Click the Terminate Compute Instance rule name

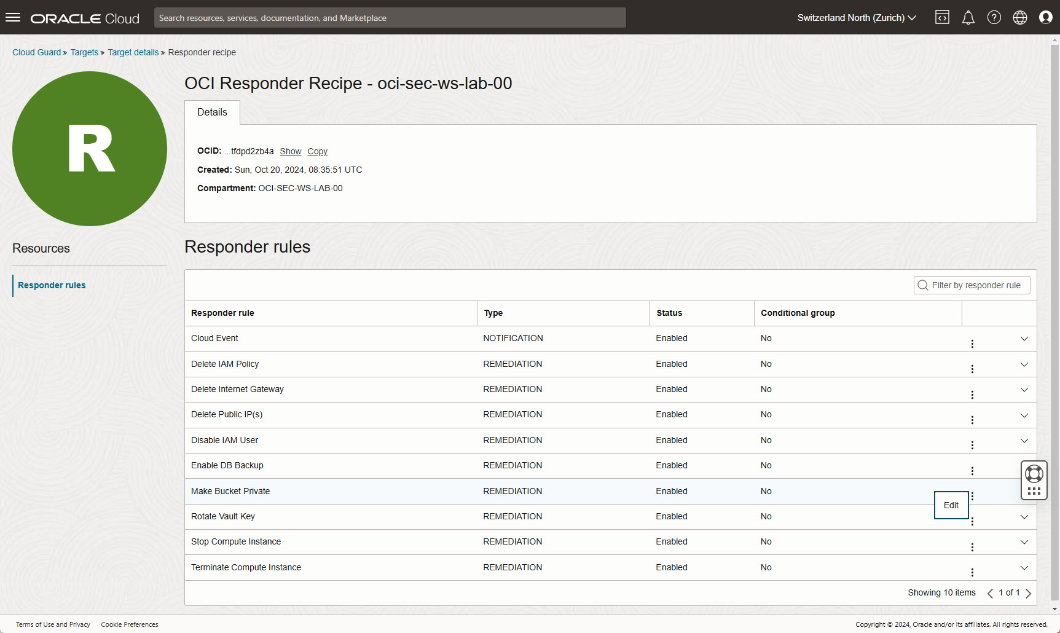(246, 567)
